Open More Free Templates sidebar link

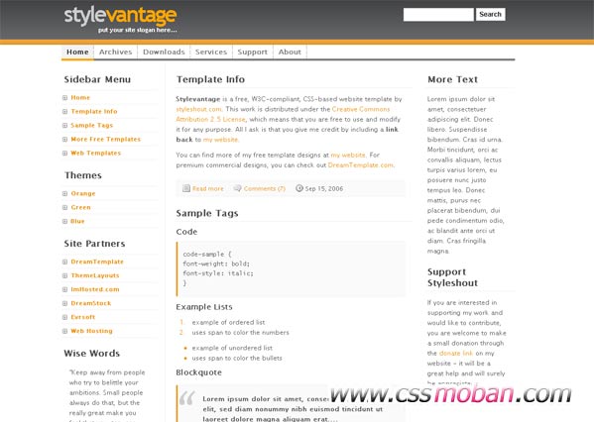(106, 140)
